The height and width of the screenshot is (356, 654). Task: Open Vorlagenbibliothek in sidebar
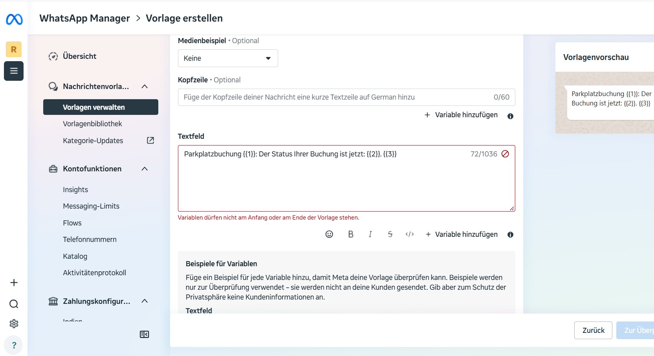click(x=92, y=124)
